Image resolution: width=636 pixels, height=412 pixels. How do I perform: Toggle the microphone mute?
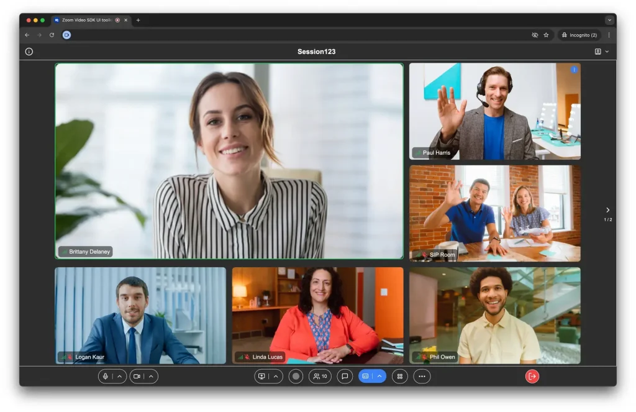tap(106, 376)
